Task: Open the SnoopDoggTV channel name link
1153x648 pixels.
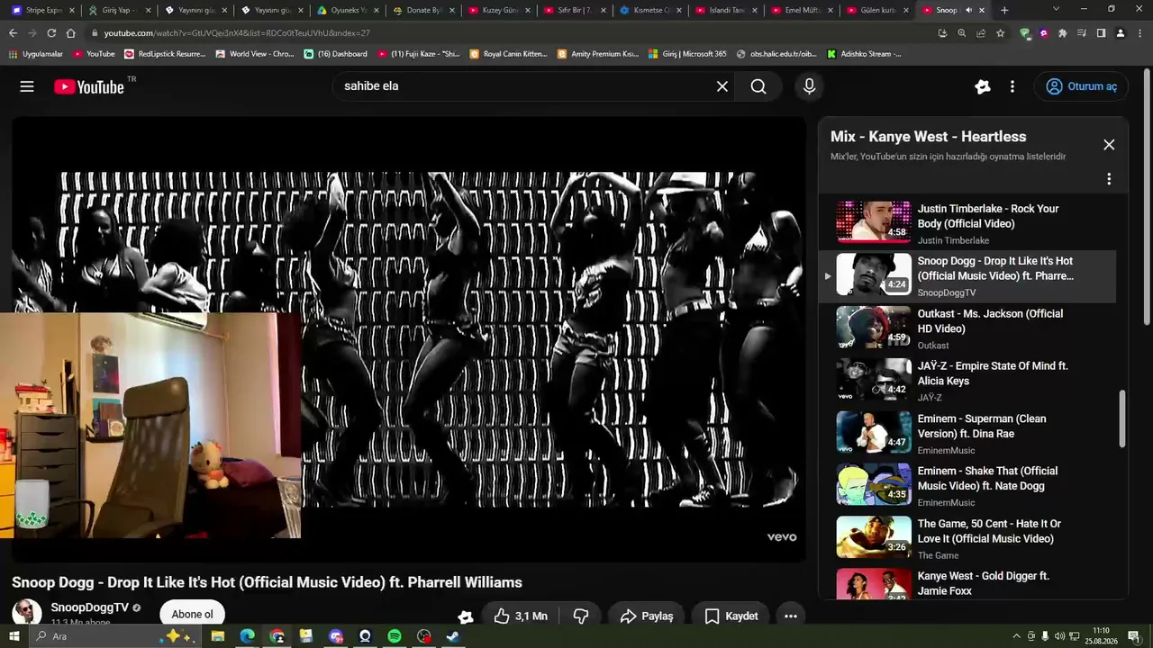Action: click(x=89, y=607)
